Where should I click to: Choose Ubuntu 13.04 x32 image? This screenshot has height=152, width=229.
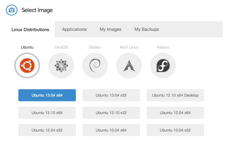(x=111, y=95)
